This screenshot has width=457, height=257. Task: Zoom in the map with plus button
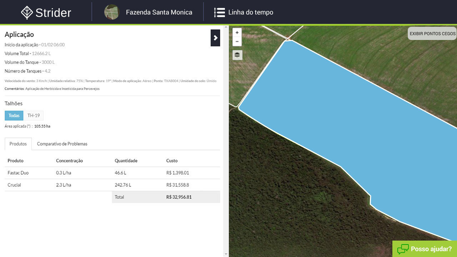[237, 32]
